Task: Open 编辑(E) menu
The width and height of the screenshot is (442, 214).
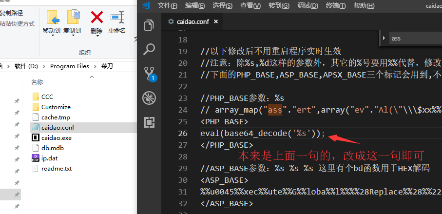Action: point(195,5)
